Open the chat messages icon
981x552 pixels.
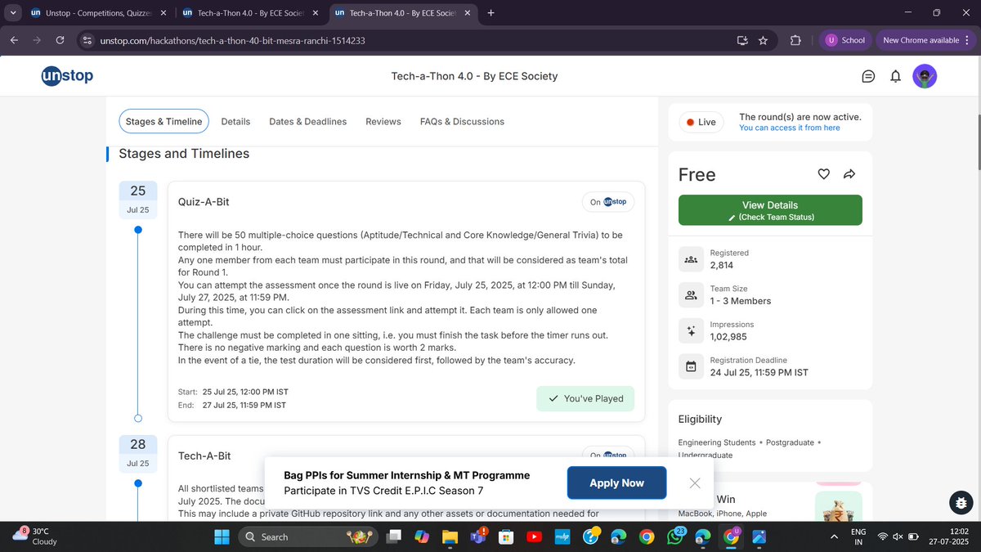point(867,75)
